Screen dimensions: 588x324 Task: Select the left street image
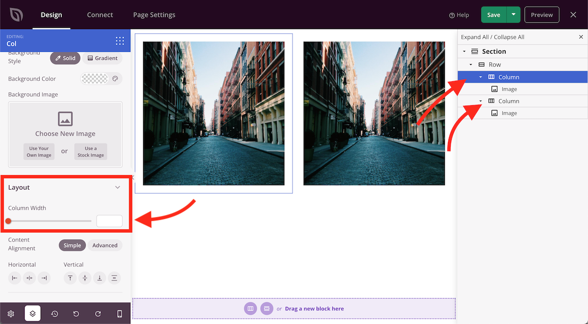pyautogui.click(x=214, y=113)
